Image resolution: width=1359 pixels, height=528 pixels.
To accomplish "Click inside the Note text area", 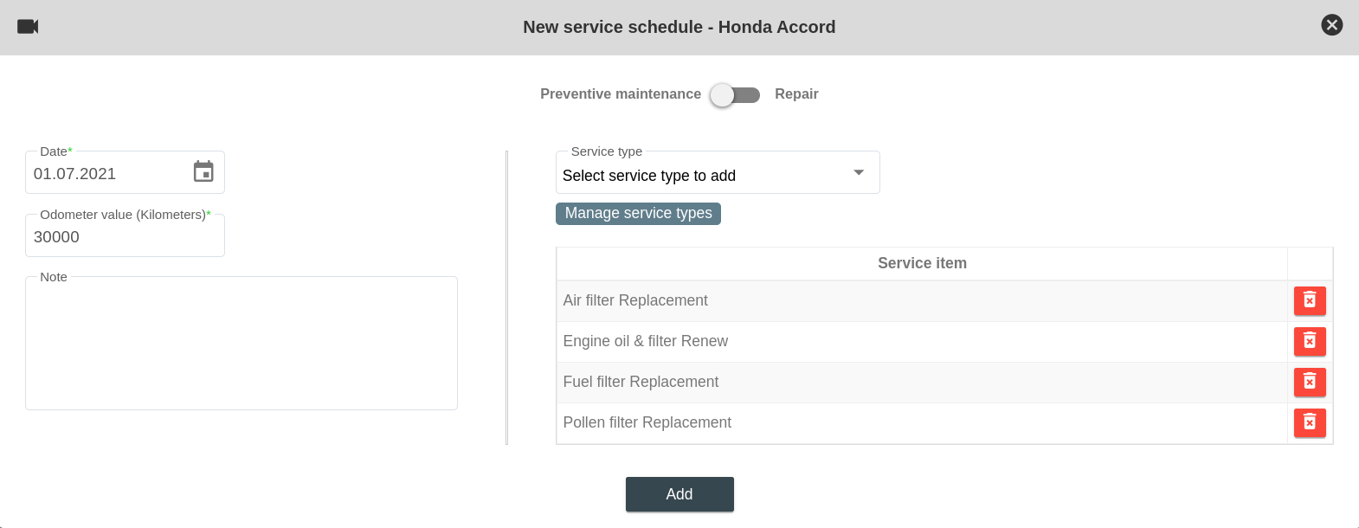I will [x=241, y=344].
